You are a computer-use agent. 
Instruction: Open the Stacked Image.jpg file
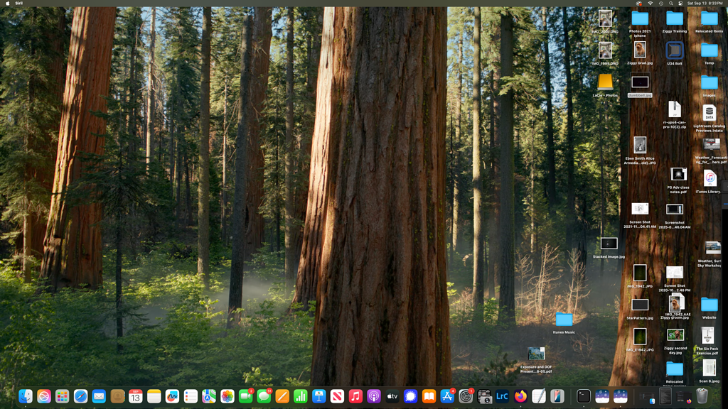click(609, 243)
